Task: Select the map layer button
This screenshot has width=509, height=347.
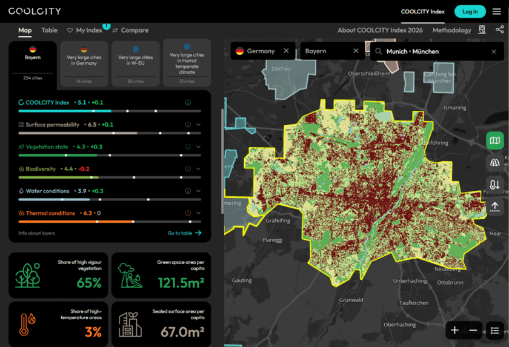Action: pyautogui.click(x=494, y=140)
